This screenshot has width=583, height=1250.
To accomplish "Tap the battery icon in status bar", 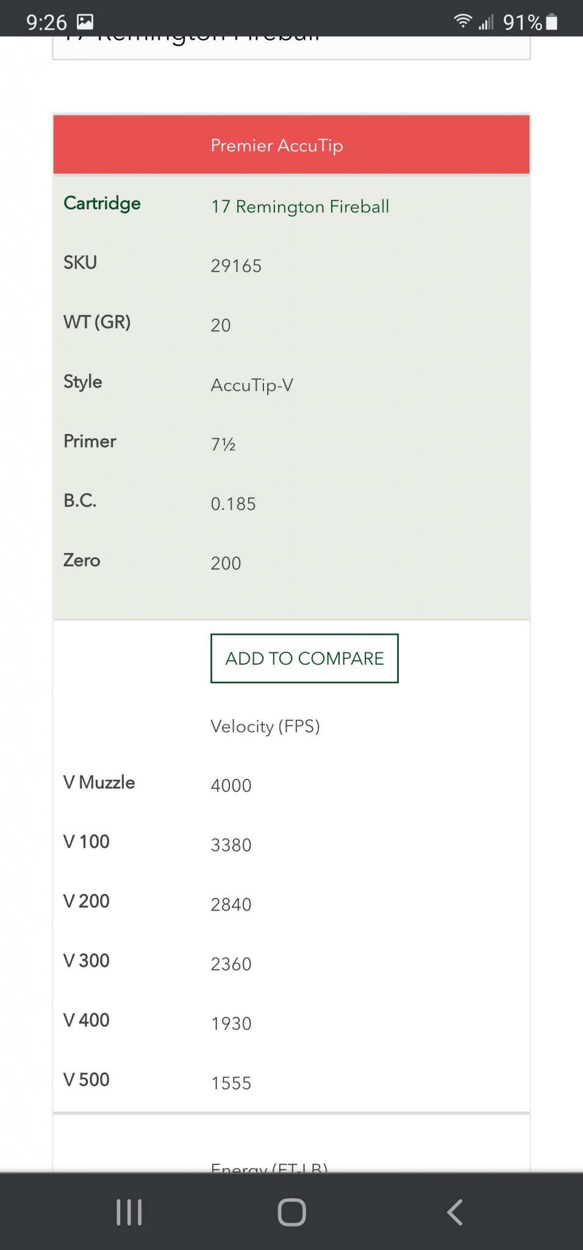I will click(551, 22).
